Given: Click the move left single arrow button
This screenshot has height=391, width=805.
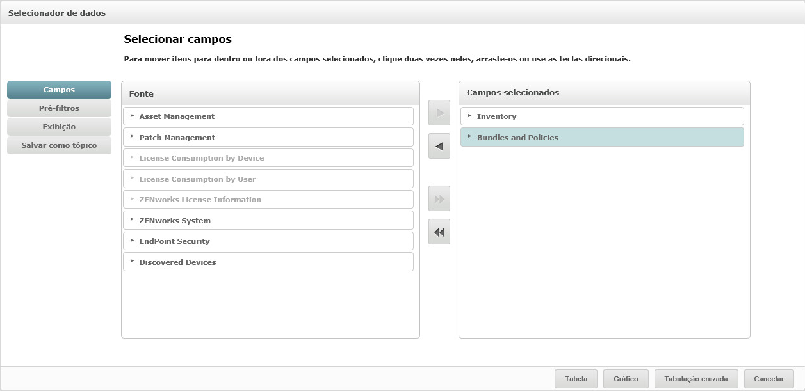Looking at the screenshot, I should pos(439,146).
